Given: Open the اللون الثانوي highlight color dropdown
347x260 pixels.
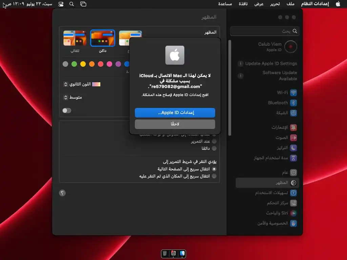Looking at the screenshot, I should 82,84.
